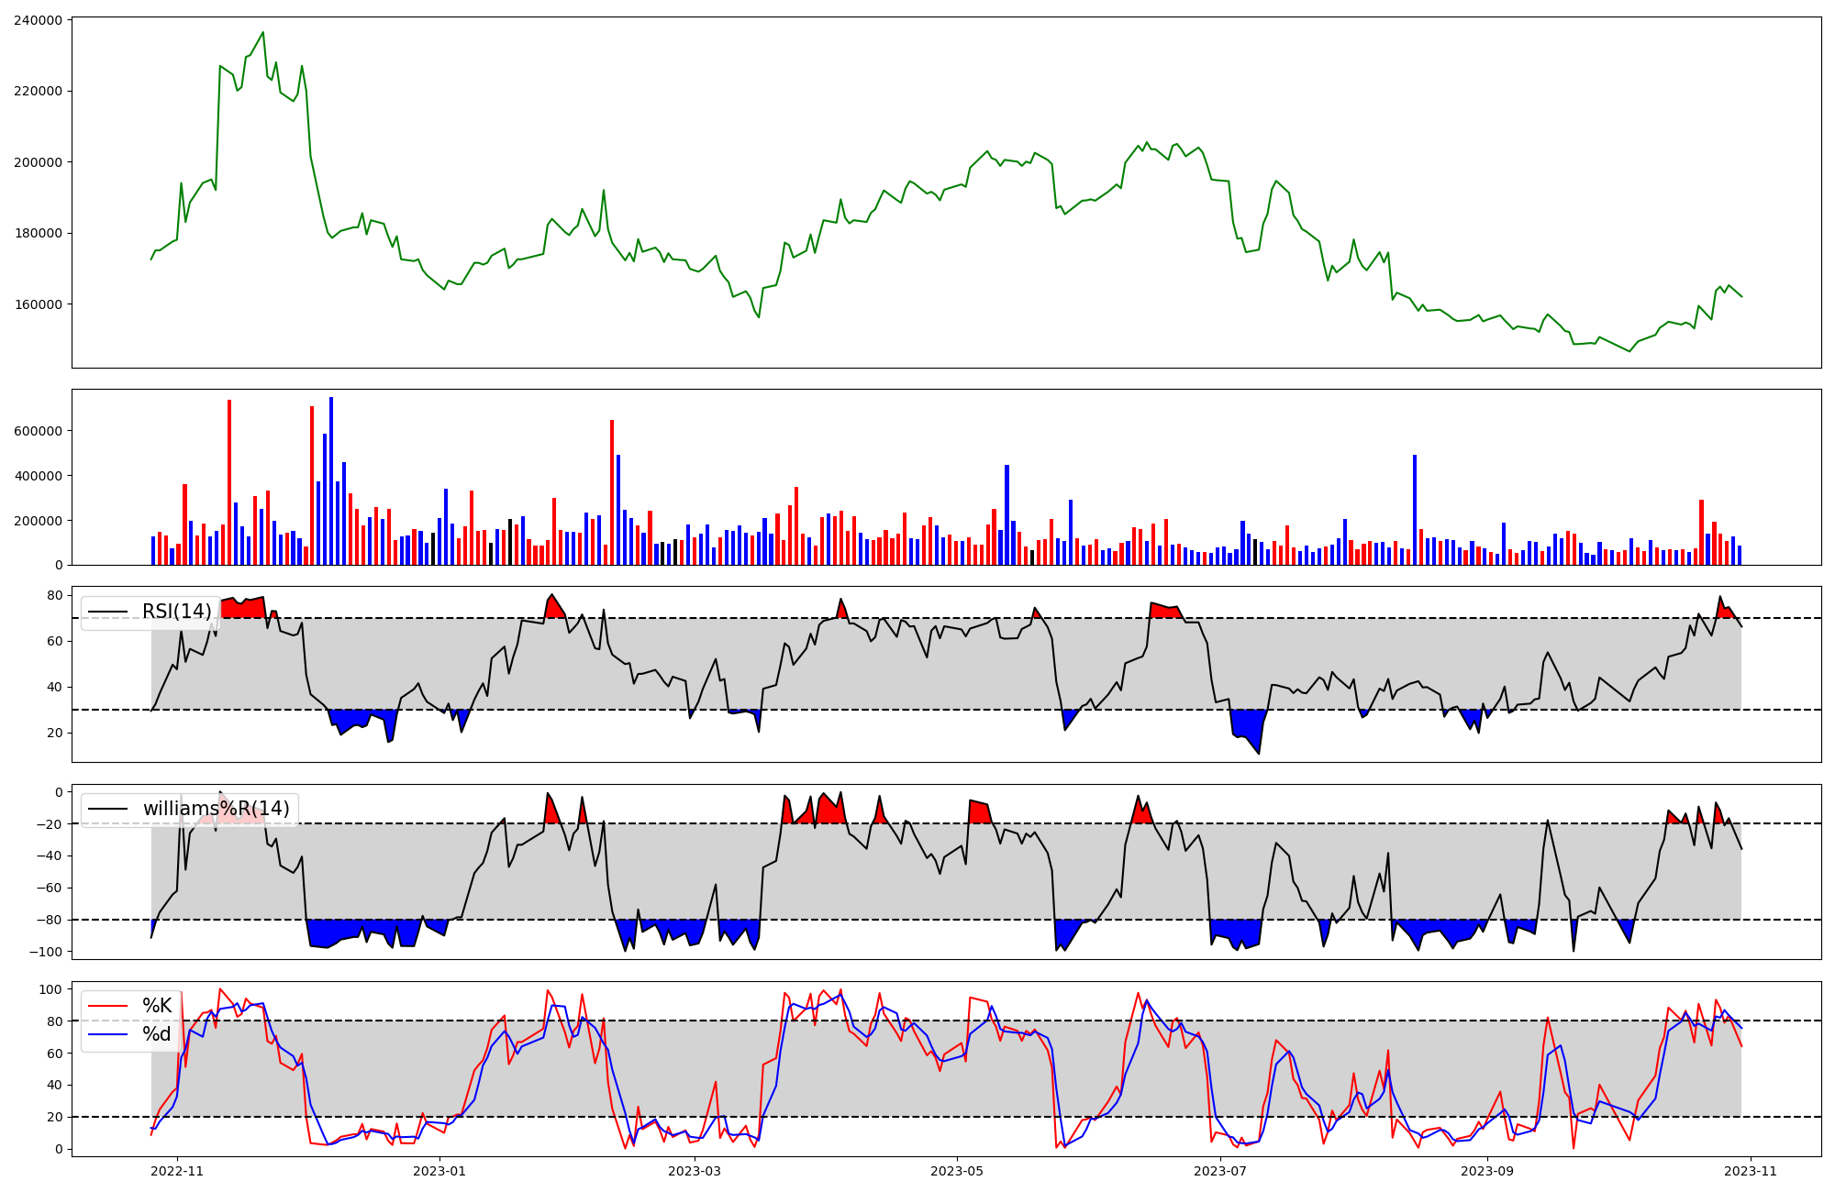The width and height of the screenshot is (1835, 1192).
Task: Click the williams%R(14) legend label
Action: pyautogui.click(x=216, y=809)
